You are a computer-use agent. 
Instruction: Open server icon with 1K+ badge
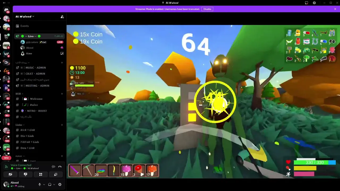point(6,113)
